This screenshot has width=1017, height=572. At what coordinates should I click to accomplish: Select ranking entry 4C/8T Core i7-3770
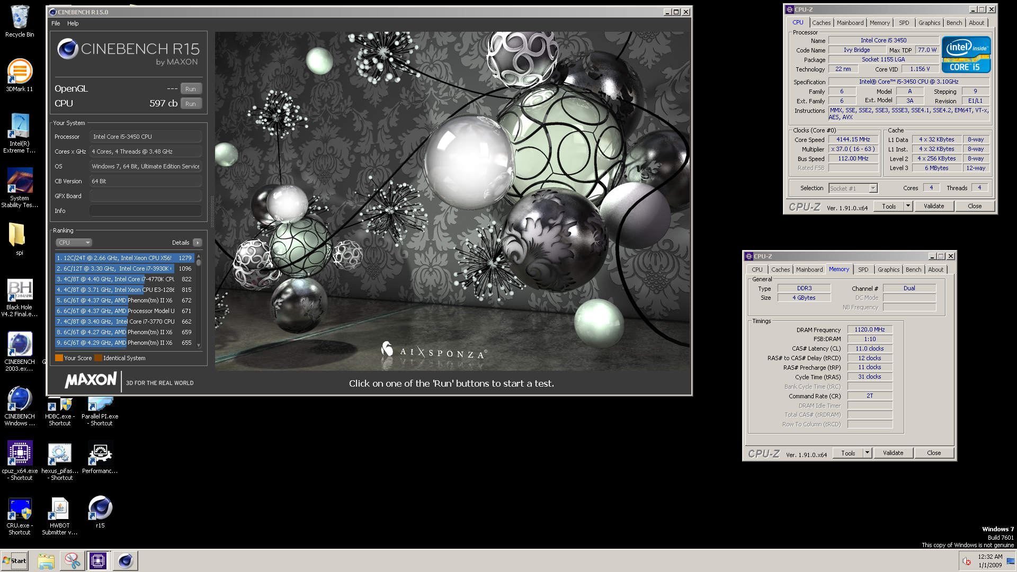[124, 321]
